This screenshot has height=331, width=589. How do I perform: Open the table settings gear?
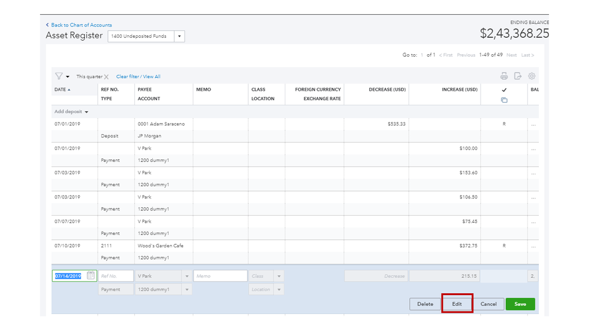[x=532, y=76]
